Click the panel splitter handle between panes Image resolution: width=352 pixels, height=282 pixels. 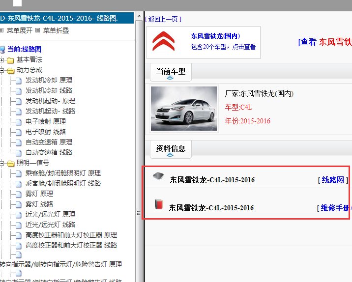click(x=139, y=213)
